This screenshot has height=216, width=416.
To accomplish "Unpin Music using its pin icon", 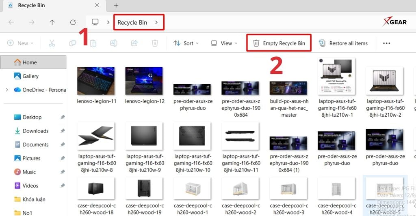I will coord(63,172).
